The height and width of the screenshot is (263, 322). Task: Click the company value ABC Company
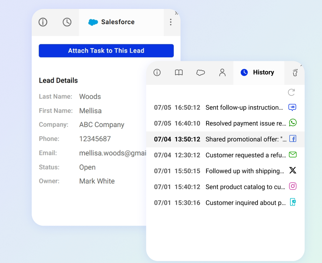click(102, 125)
